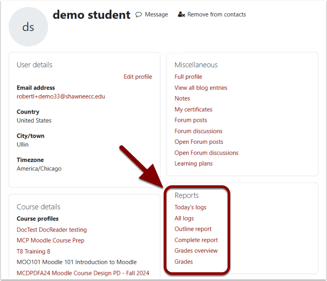Open My certificates link

click(193, 110)
